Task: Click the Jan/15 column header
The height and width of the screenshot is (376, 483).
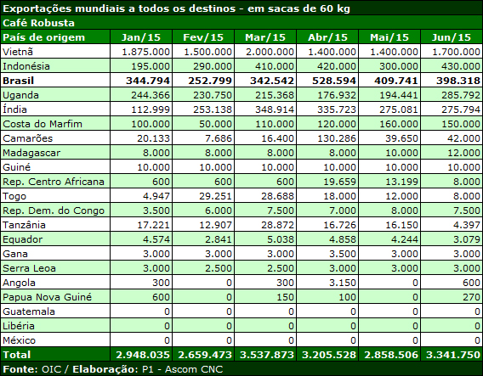Action: click(141, 37)
